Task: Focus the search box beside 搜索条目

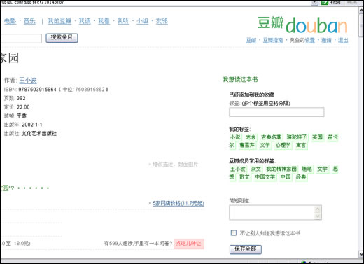Action: 21,39
